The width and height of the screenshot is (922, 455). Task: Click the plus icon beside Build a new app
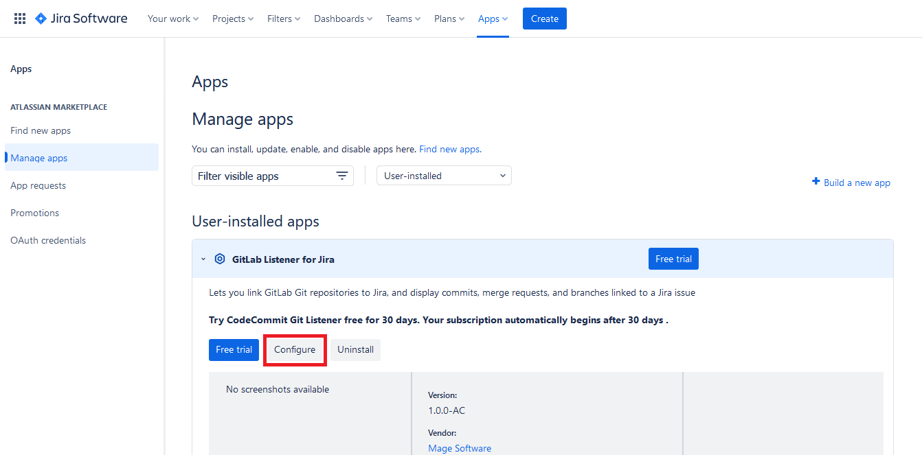tap(816, 182)
